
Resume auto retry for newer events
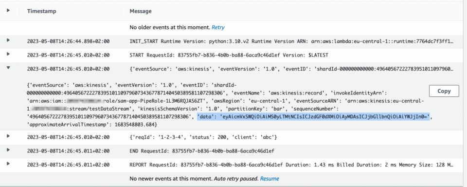click(x=269, y=179)
